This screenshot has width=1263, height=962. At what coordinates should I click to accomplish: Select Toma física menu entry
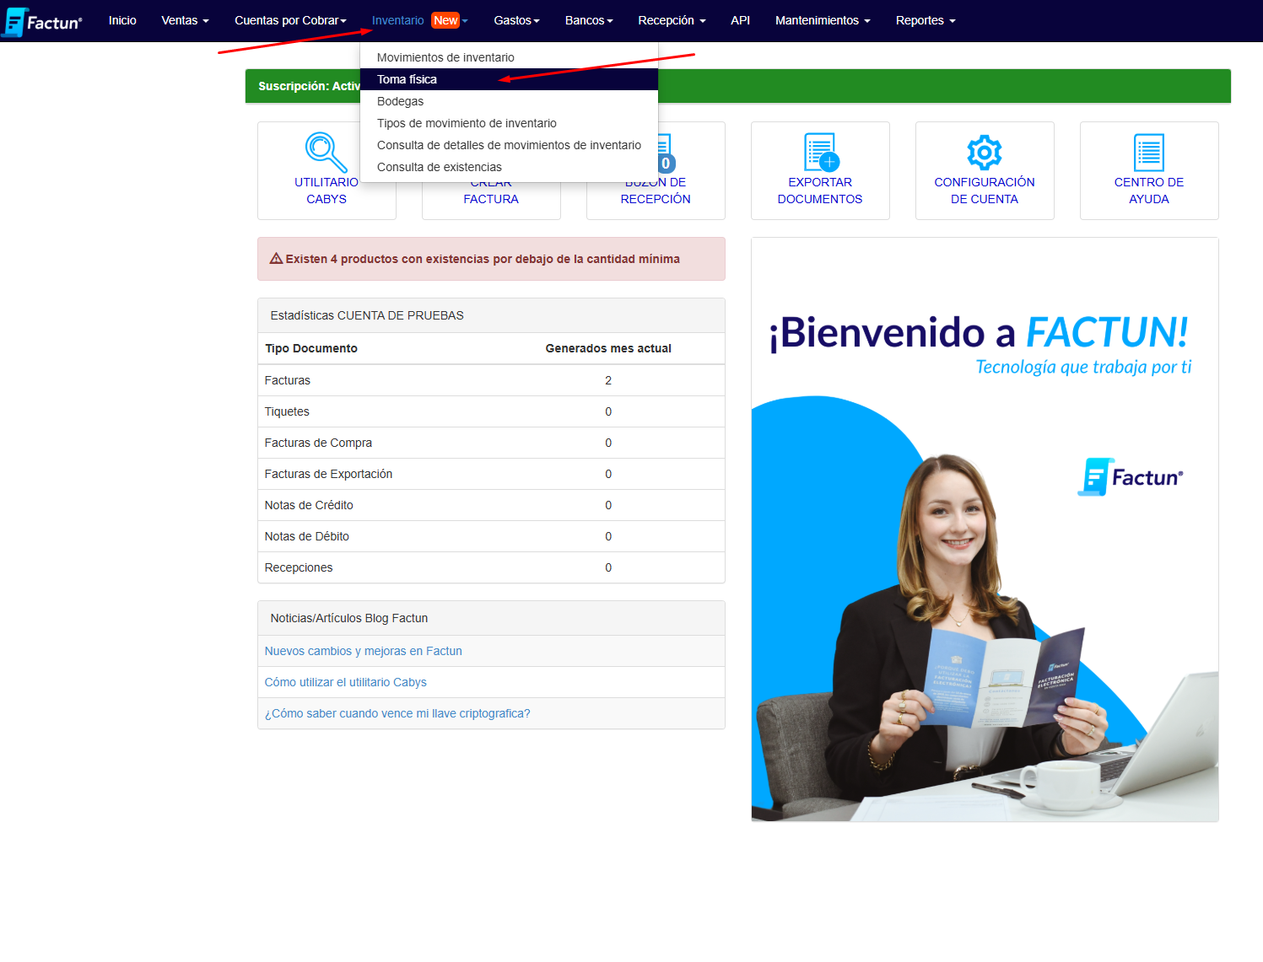pyautogui.click(x=509, y=79)
